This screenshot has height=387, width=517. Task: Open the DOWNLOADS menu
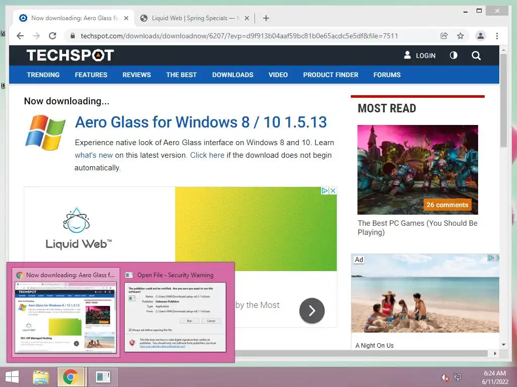tap(233, 75)
